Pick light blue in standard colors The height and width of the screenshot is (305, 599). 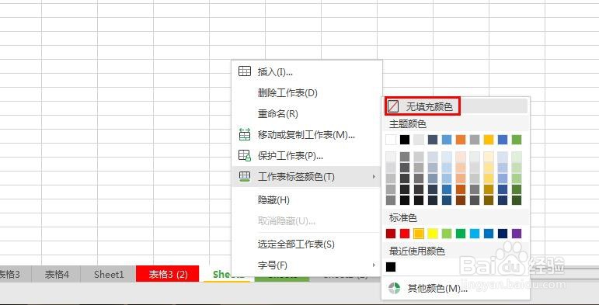(475, 234)
